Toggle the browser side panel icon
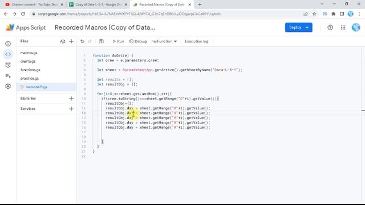The image size is (365, 205). coord(342,14)
